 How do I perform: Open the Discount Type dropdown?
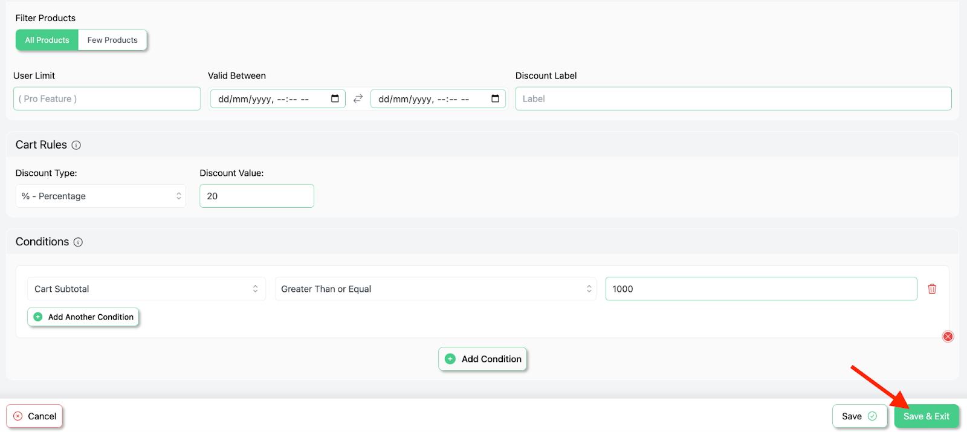tap(101, 196)
